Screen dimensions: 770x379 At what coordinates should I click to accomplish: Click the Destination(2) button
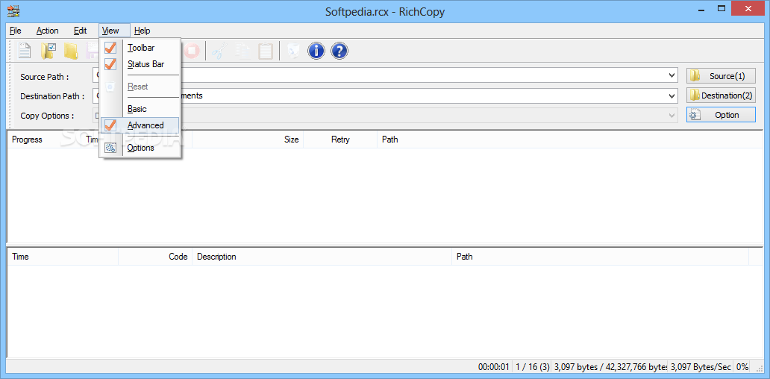coord(721,95)
